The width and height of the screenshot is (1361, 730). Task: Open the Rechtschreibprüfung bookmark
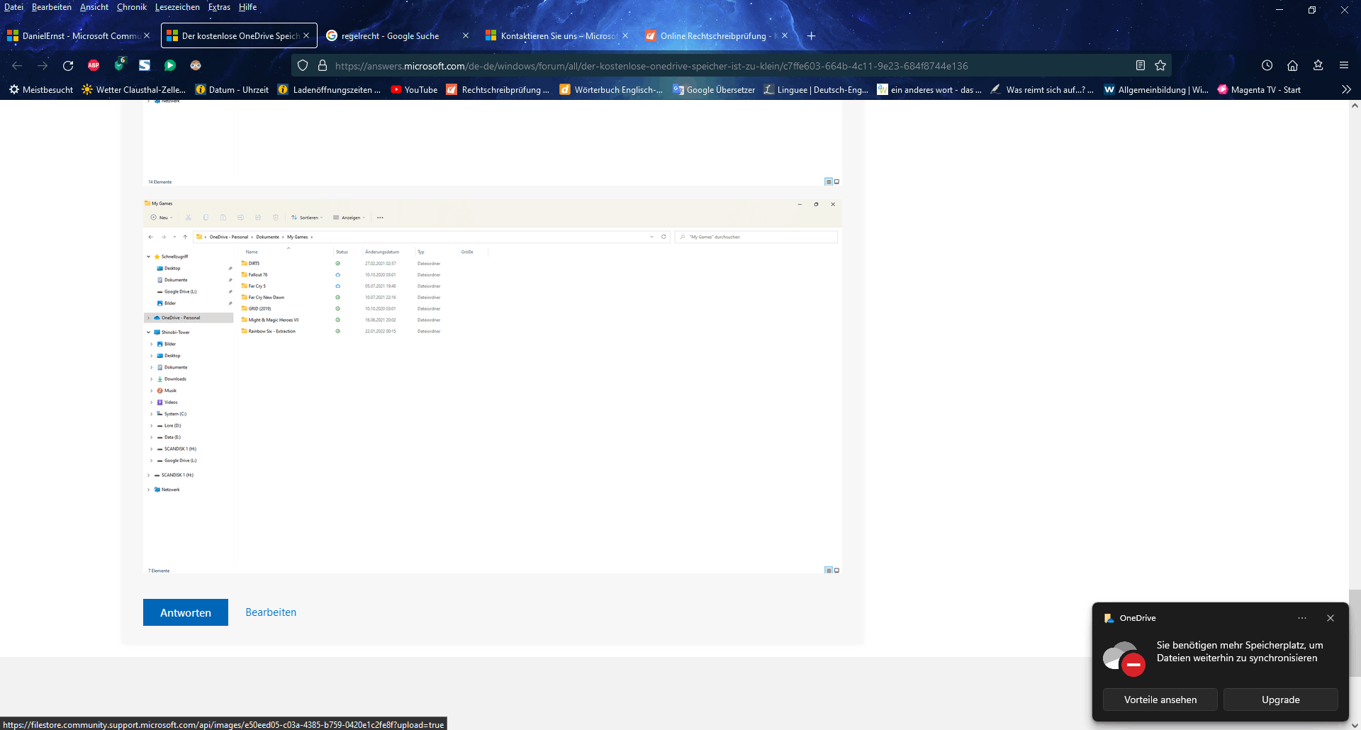[498, 90]
